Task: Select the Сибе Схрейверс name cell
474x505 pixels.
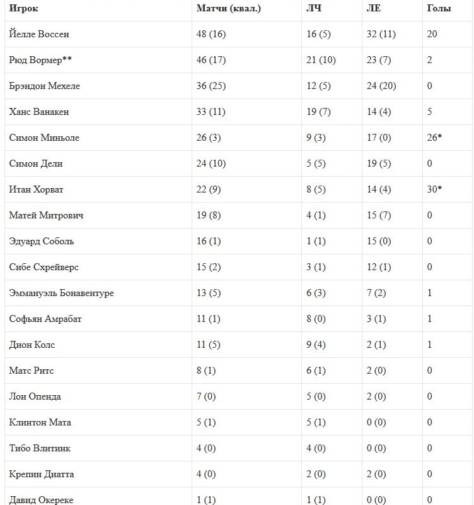Action: (x=43, y=267)
